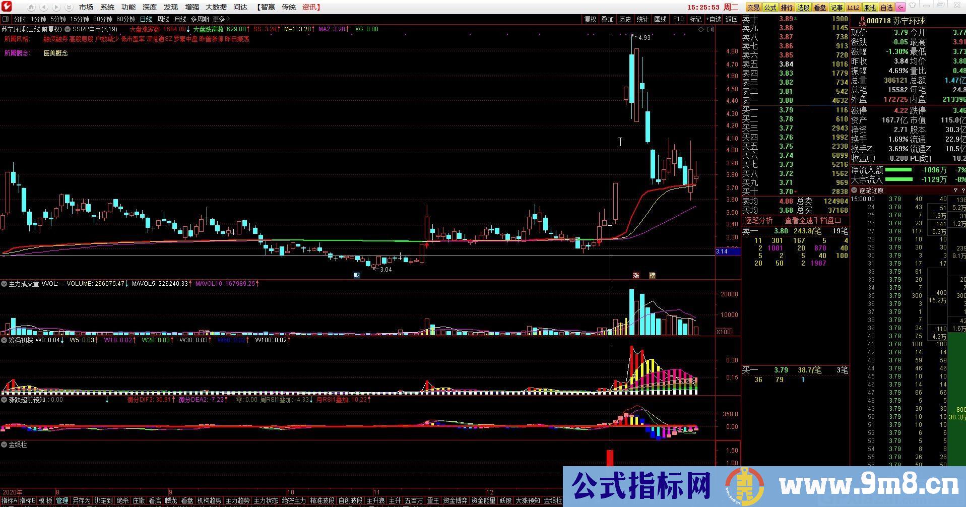Add stock via +自选 button
This screenshot has height=507, width=966.
pos(714,19)
